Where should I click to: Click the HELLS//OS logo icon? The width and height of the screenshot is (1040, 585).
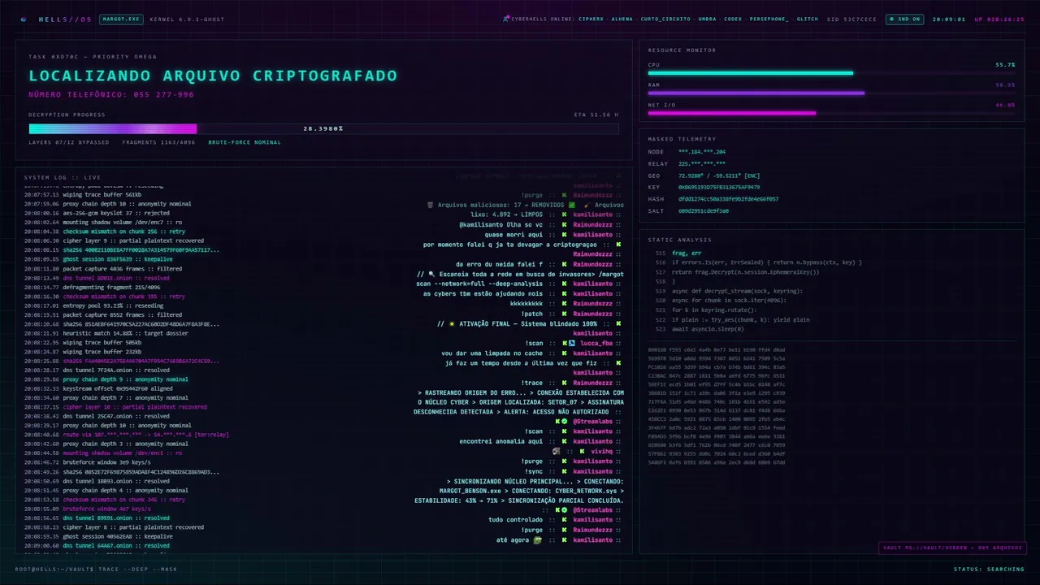tap(24, 19)
